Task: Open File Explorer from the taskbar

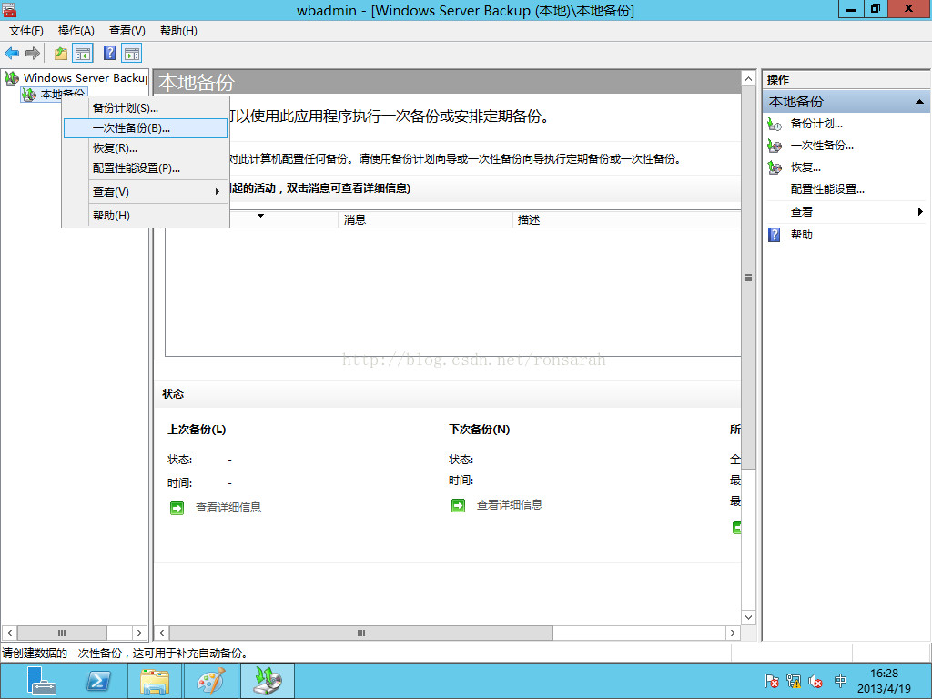Action: pyautogui.click(x=155, y=681)
